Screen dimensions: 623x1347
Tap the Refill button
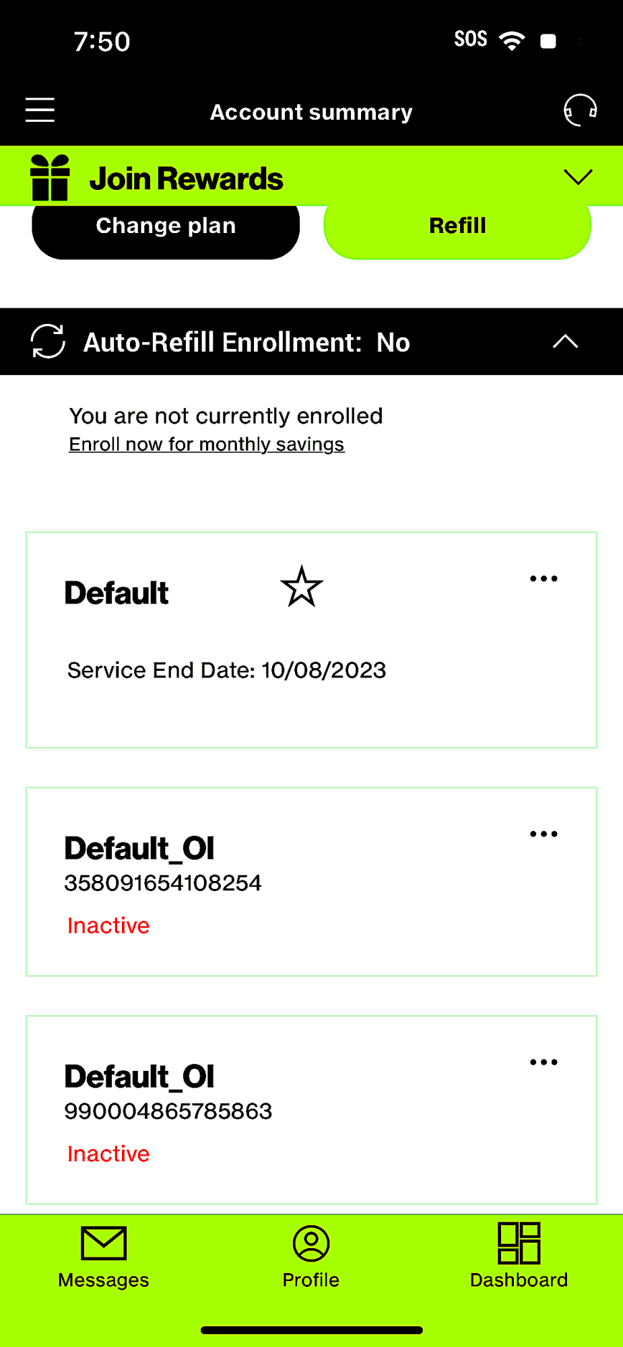(457, 226)
